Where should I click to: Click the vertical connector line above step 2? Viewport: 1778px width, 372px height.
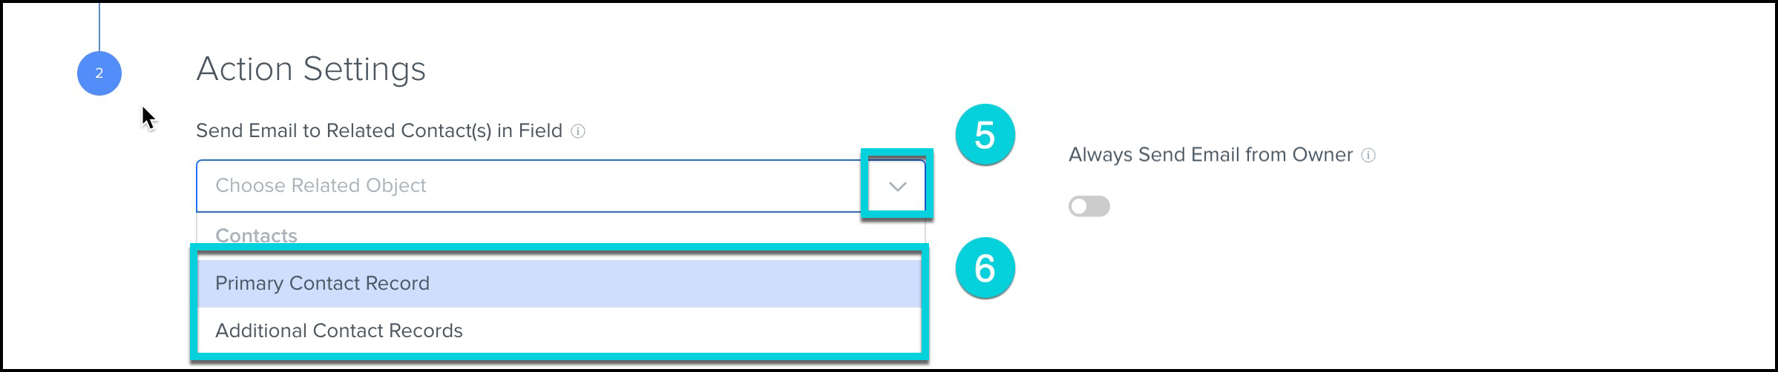tap(99, 26)
